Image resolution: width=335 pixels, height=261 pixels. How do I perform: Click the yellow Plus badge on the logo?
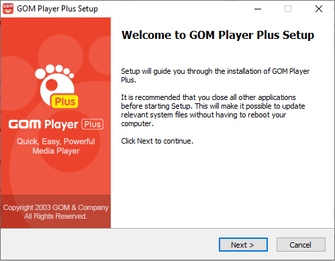tap(65, 101)
